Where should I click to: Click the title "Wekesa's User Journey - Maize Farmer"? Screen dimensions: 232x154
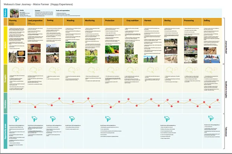[x=26, y=4]
